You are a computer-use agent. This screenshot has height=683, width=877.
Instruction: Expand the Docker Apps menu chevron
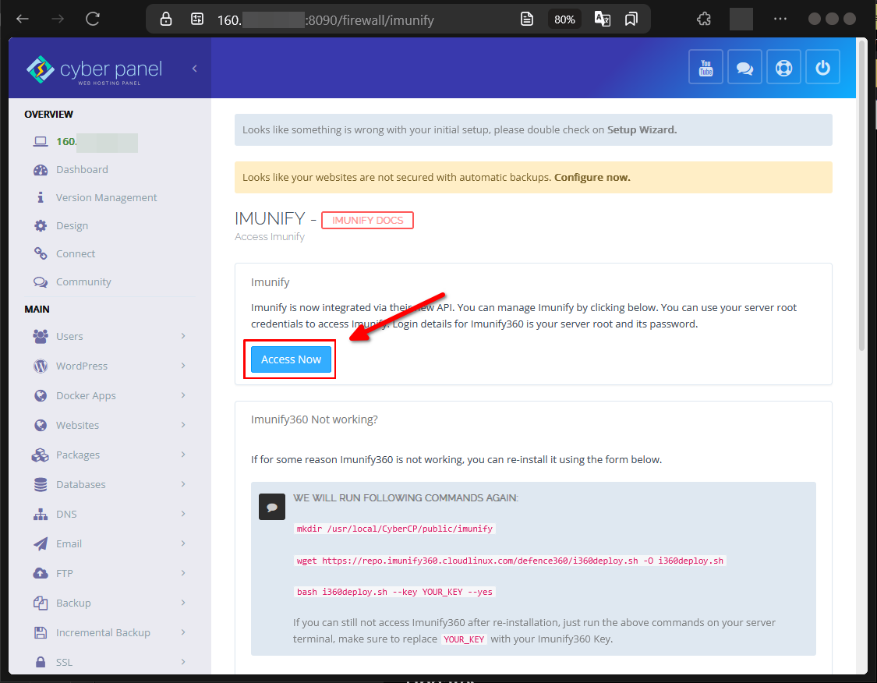pyautogui.click(x=183, y=395)
